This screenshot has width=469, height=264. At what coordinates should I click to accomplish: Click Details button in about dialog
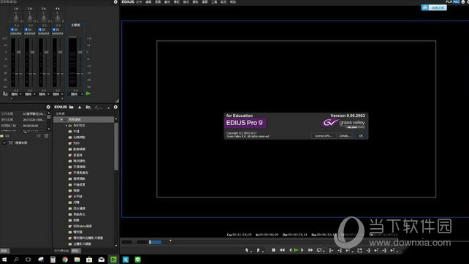point(345,136)
